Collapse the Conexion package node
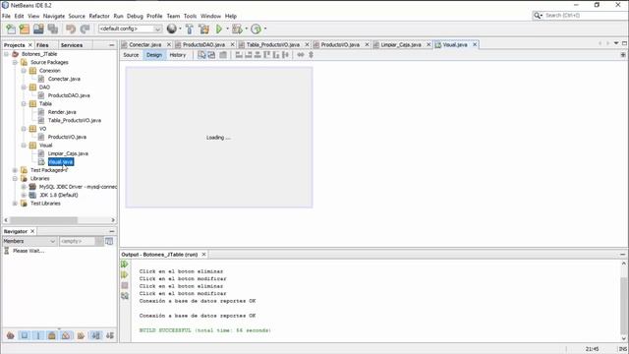Viewport: 629px width, 354px height. coord(24,71)
